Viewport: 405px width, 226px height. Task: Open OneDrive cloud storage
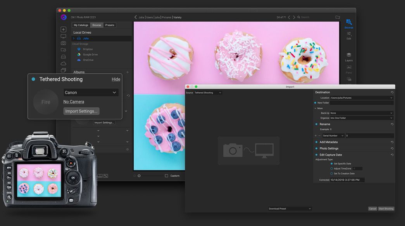(x=88, y=60)
